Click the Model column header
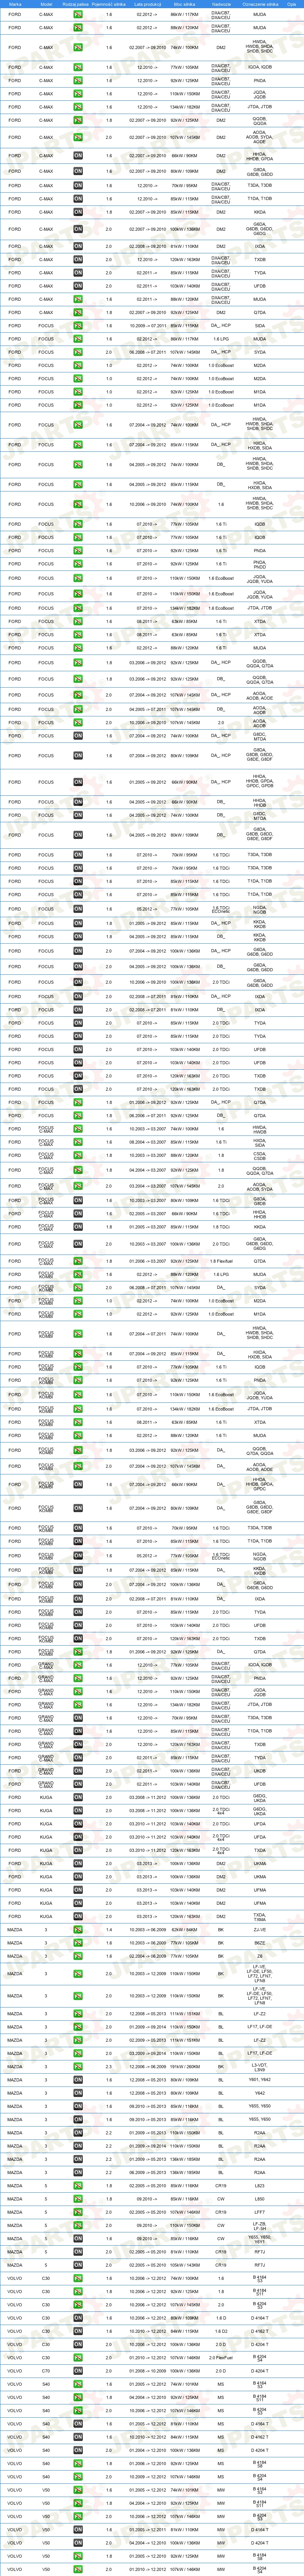Screen dimensions: 304x2576 click(x=46, y=4)
